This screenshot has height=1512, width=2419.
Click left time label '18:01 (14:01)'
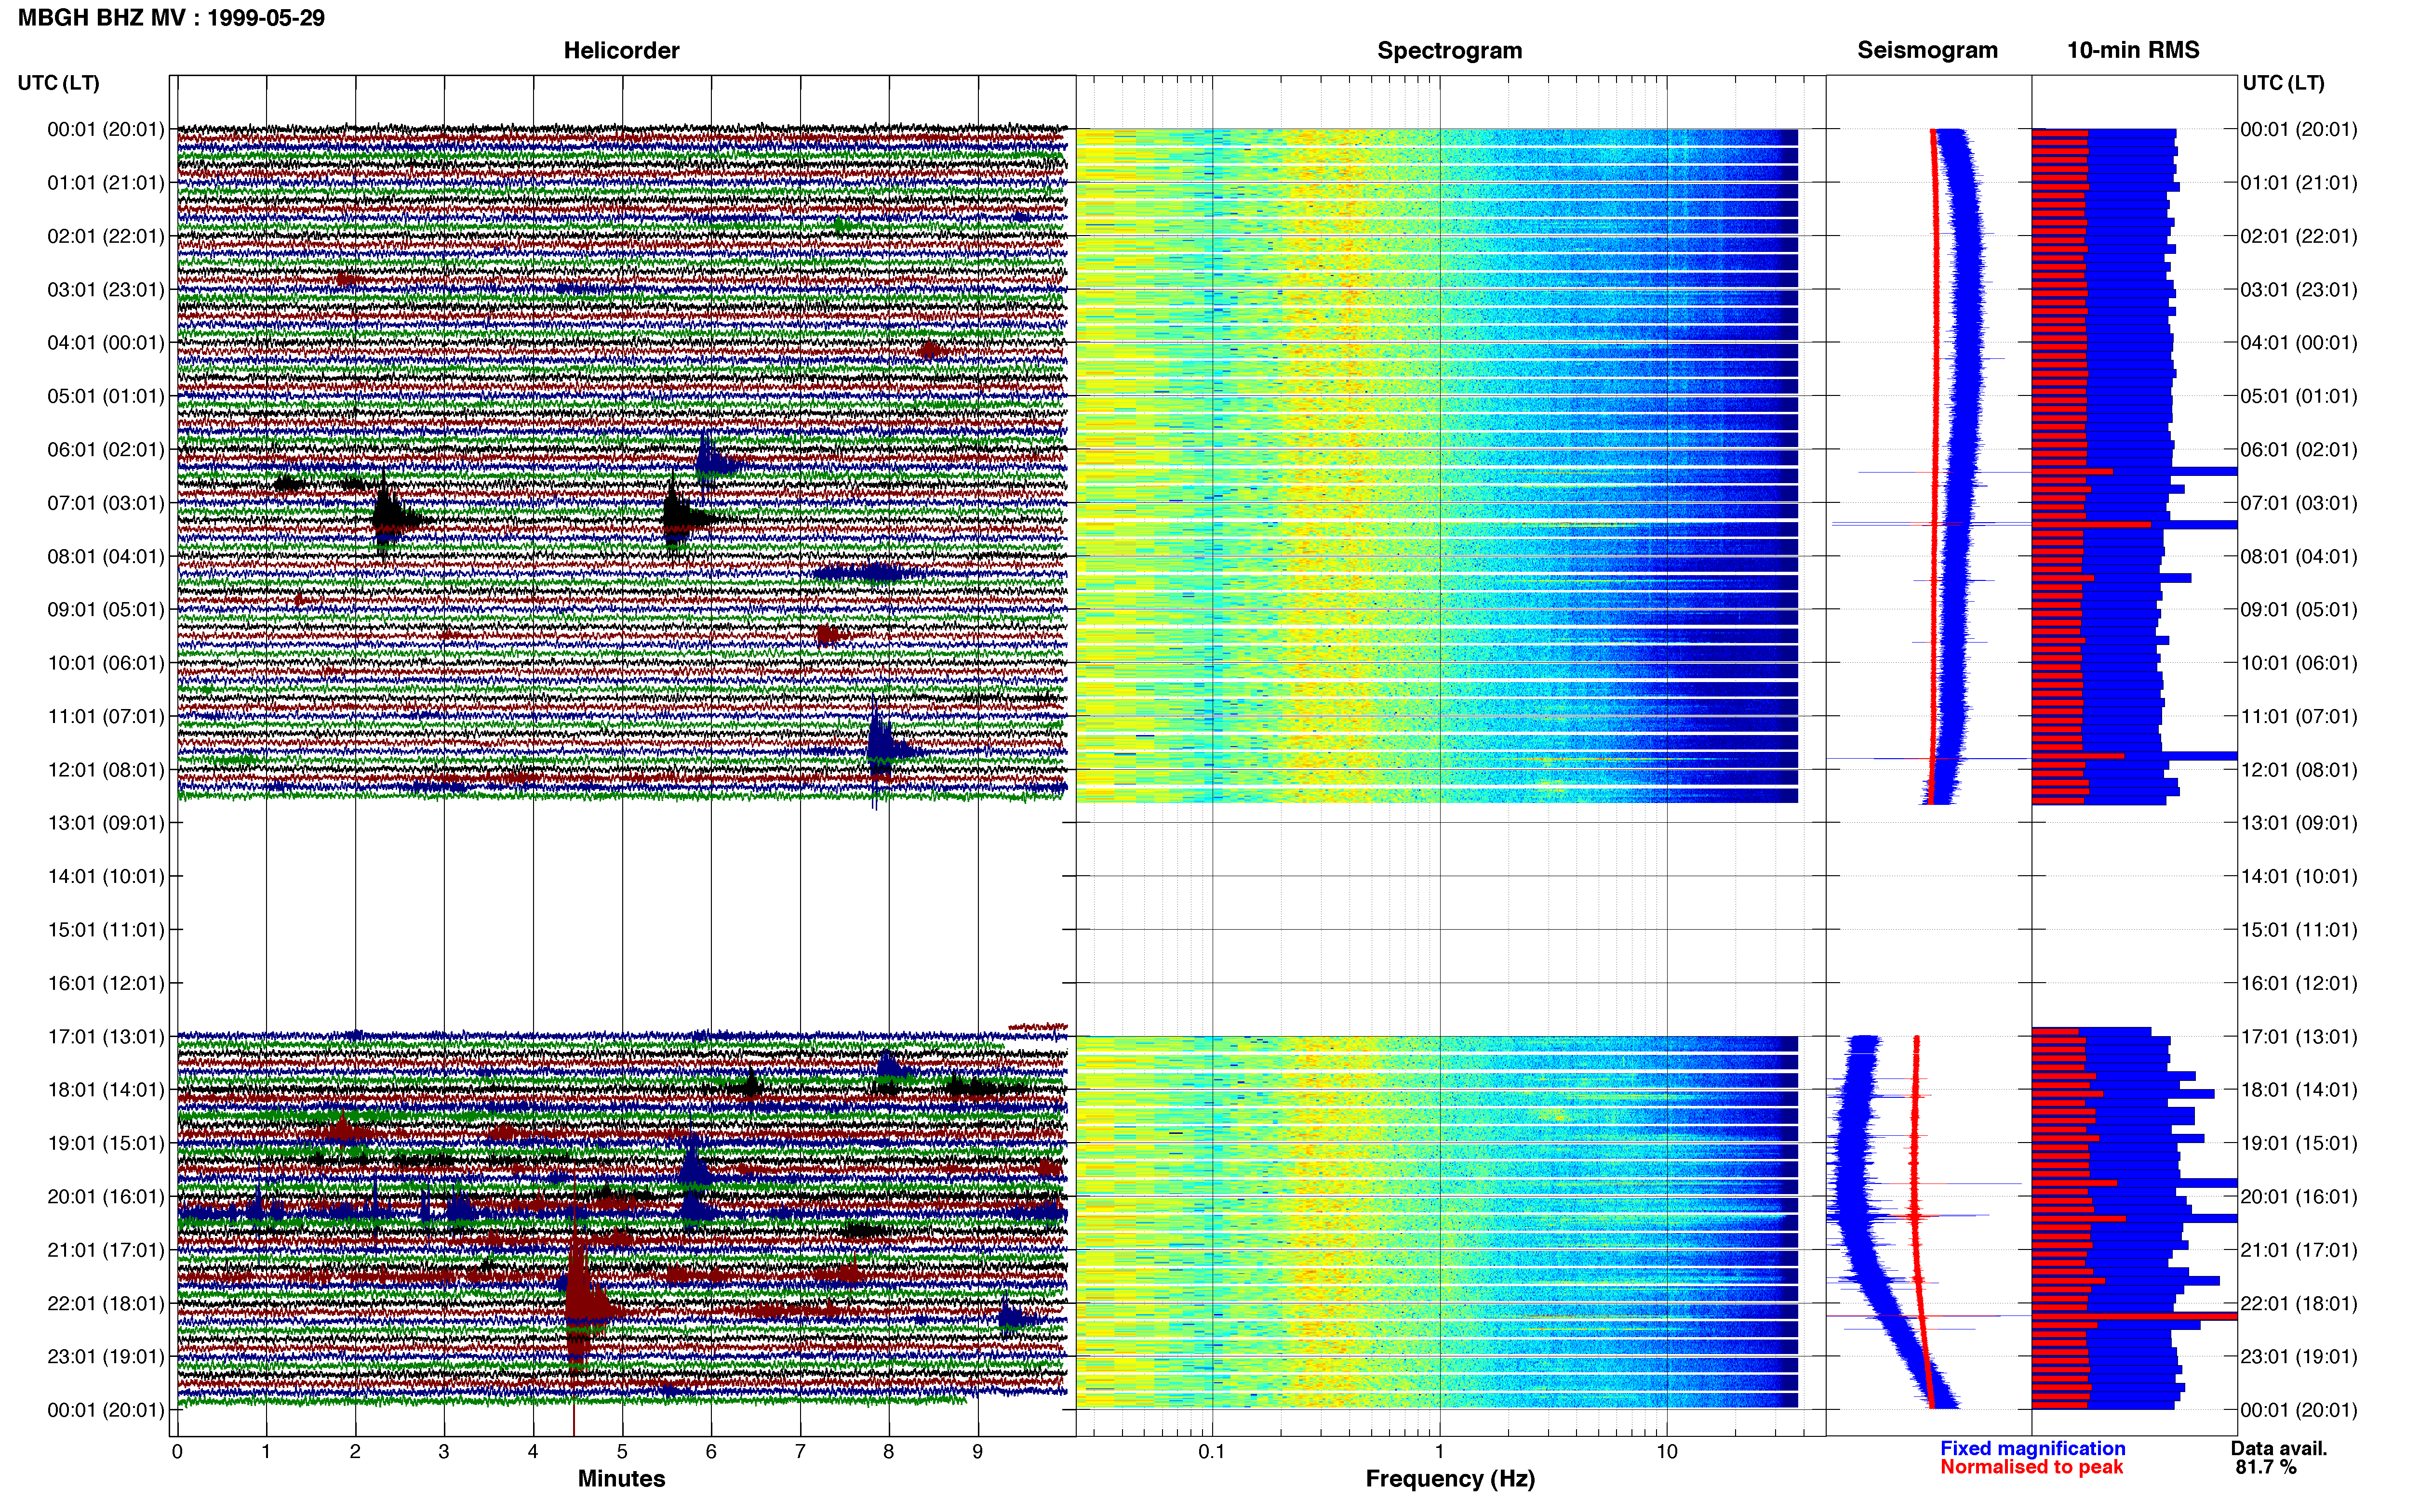click(106, 1090)
